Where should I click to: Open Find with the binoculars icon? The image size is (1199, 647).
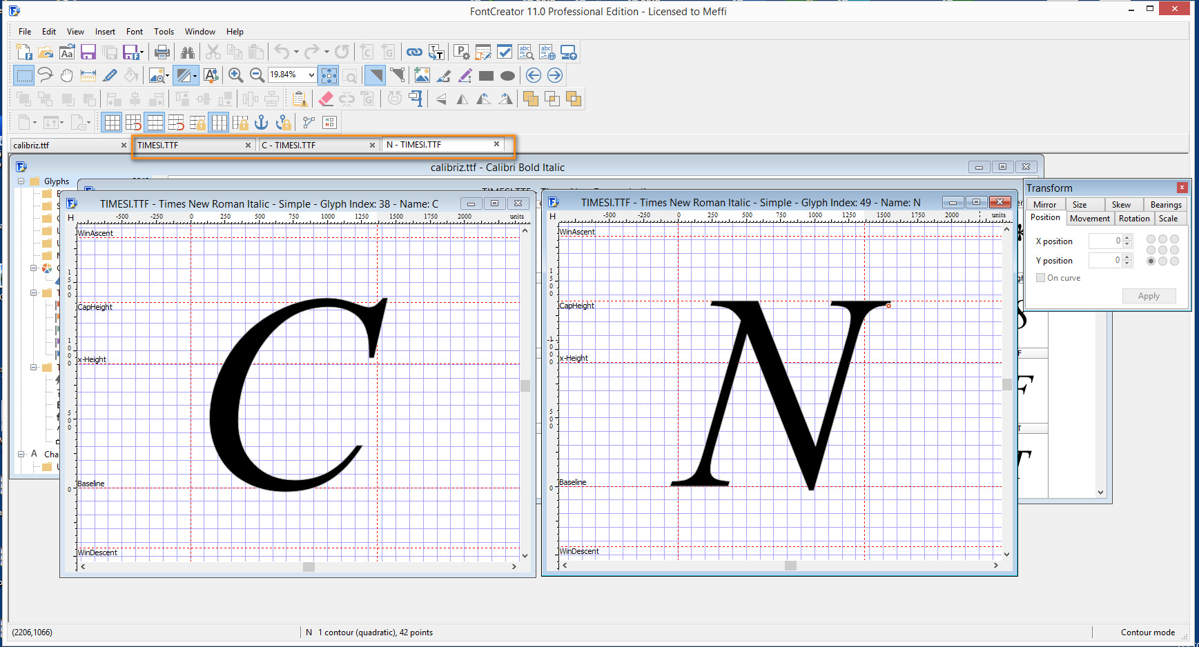187,52
